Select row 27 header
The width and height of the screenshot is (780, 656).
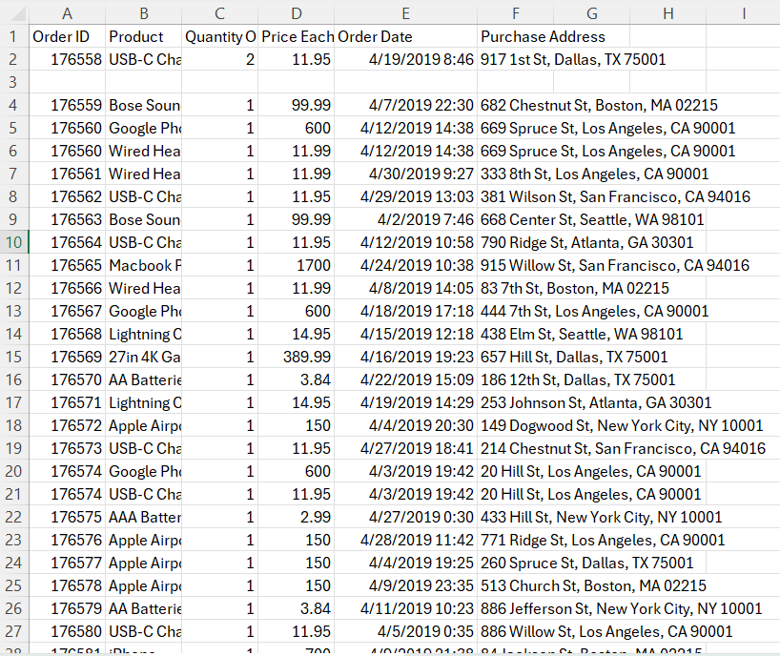pos(14,631)
